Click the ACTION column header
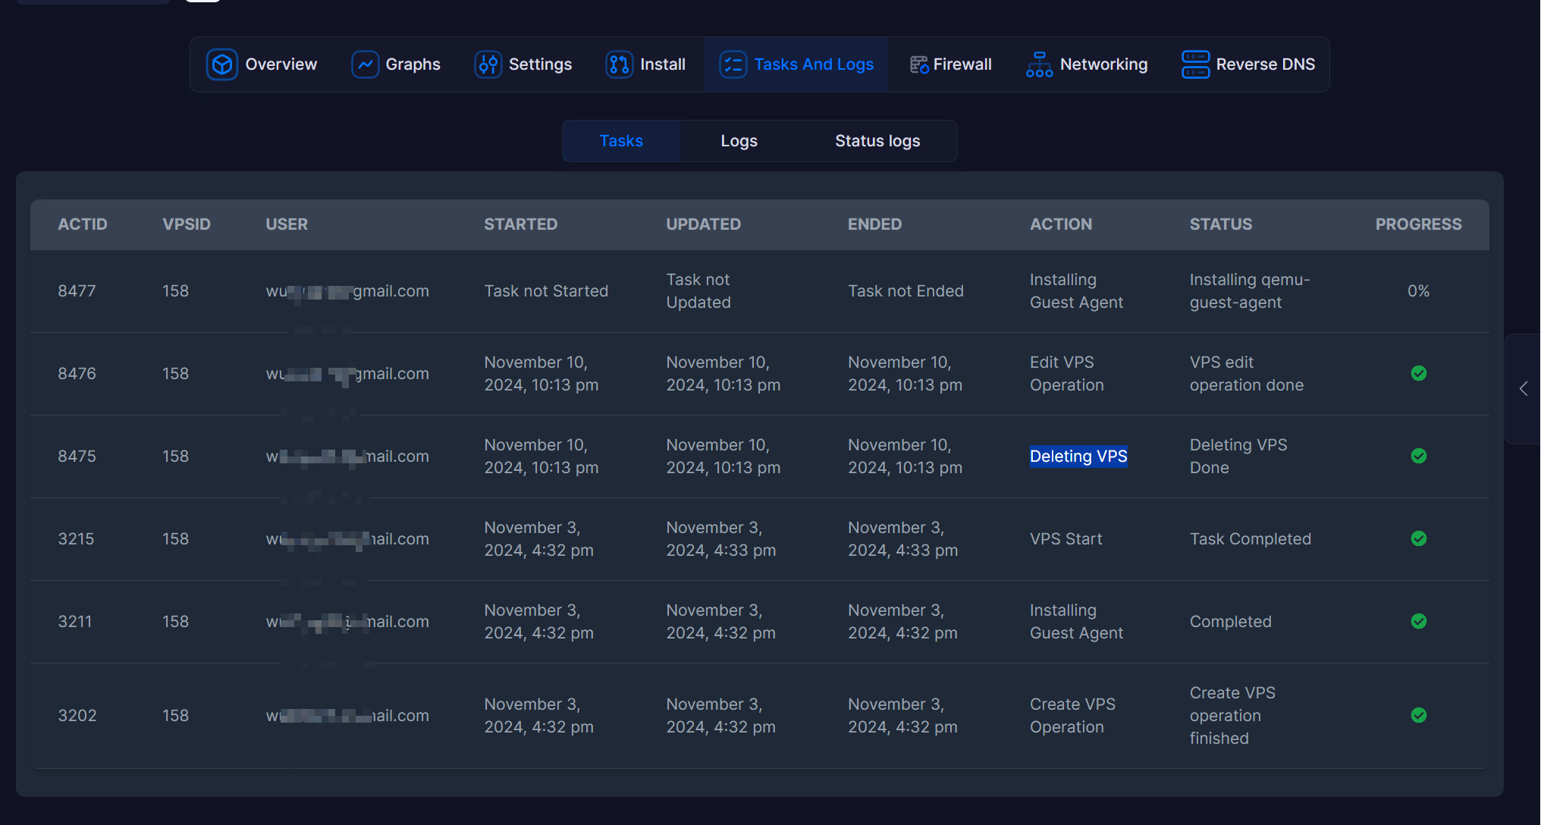This screenshot has width=1541, height=825. 1061,224
